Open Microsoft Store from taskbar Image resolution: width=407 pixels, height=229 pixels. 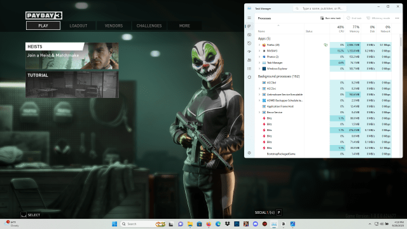coord(199,224)
